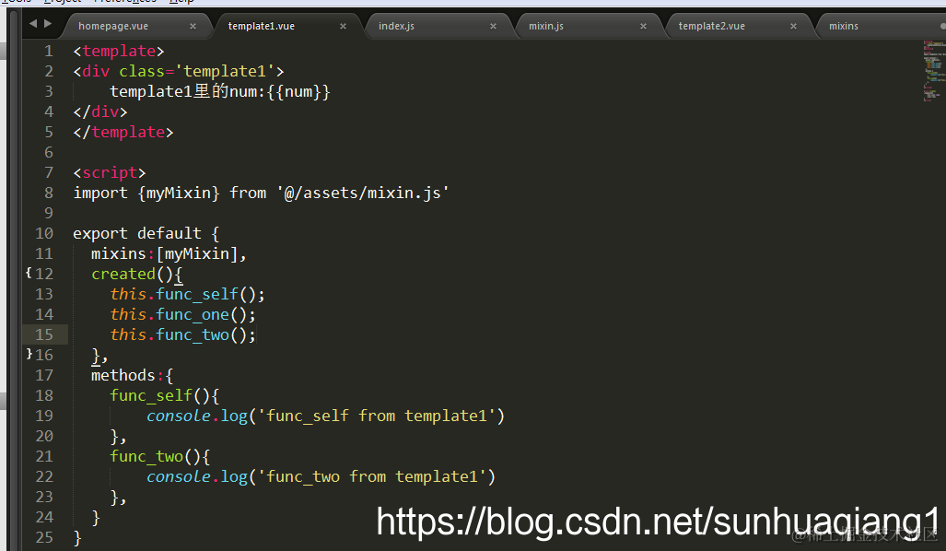Close the mixin.js tab
This screenshot has width=946, height=551.
tap(643, 26)
